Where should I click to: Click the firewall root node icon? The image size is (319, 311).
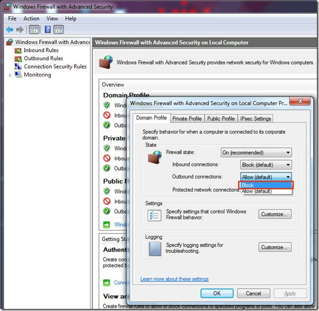point(10,42)
